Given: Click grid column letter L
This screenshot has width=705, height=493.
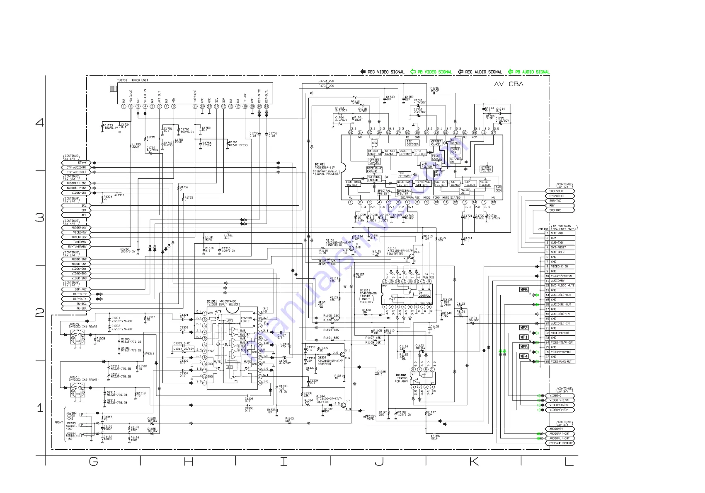Looking at the screenshot, I should coord(569,462).
